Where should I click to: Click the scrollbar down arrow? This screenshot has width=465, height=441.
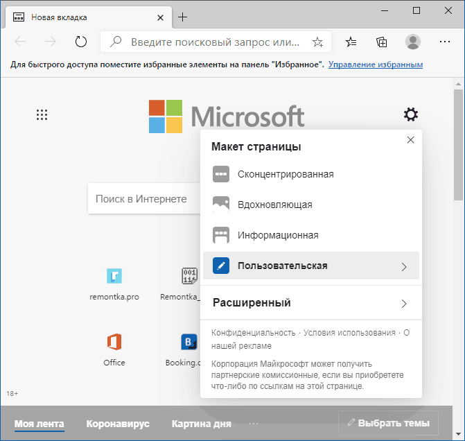(459, 434)
